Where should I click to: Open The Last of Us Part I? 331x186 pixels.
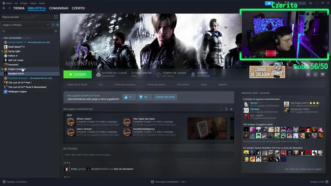tap(20, 82)
